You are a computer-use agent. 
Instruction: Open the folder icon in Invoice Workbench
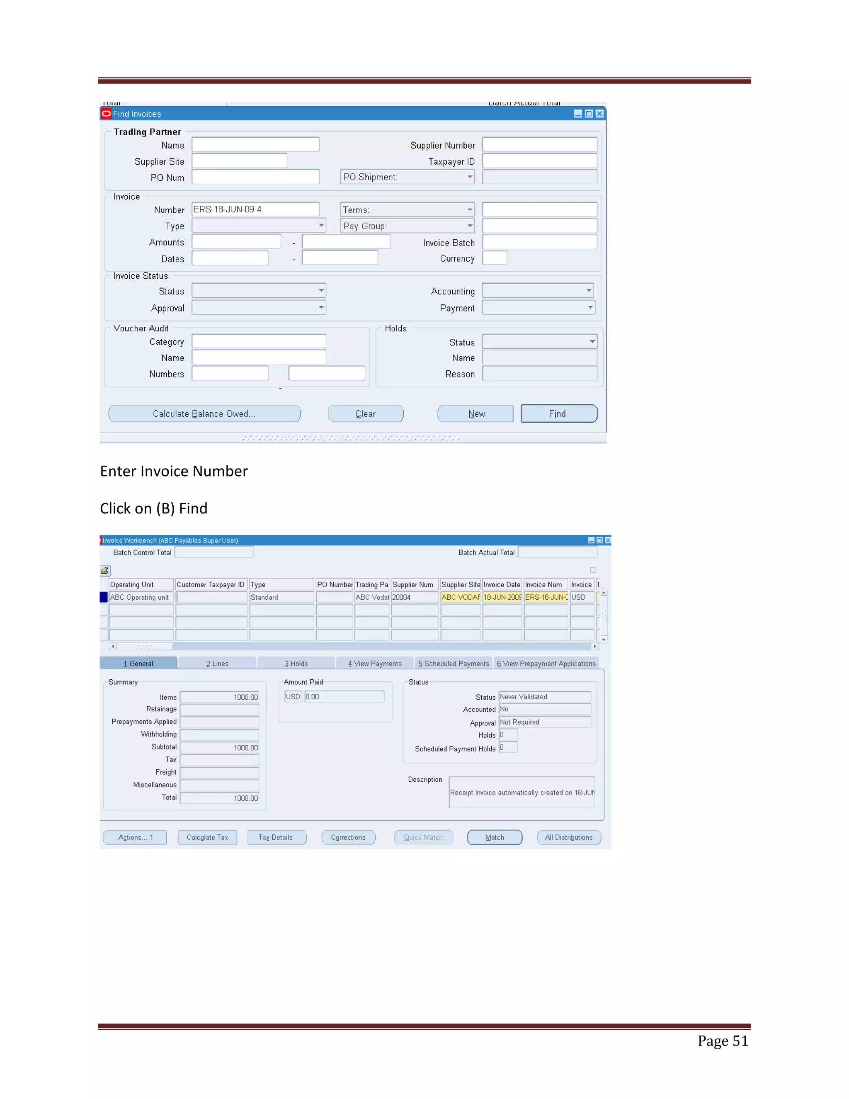[104, 571]
